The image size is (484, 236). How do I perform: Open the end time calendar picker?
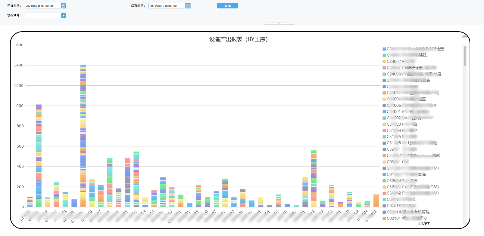click(x=188, y=6)
